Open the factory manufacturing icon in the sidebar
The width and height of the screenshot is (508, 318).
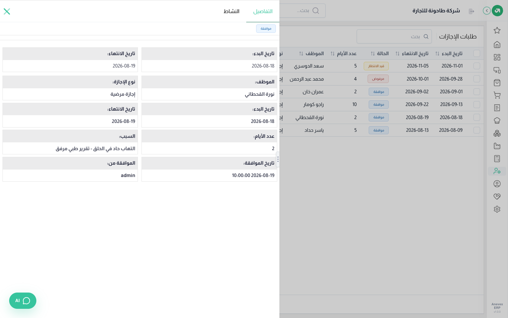[497, 146]
